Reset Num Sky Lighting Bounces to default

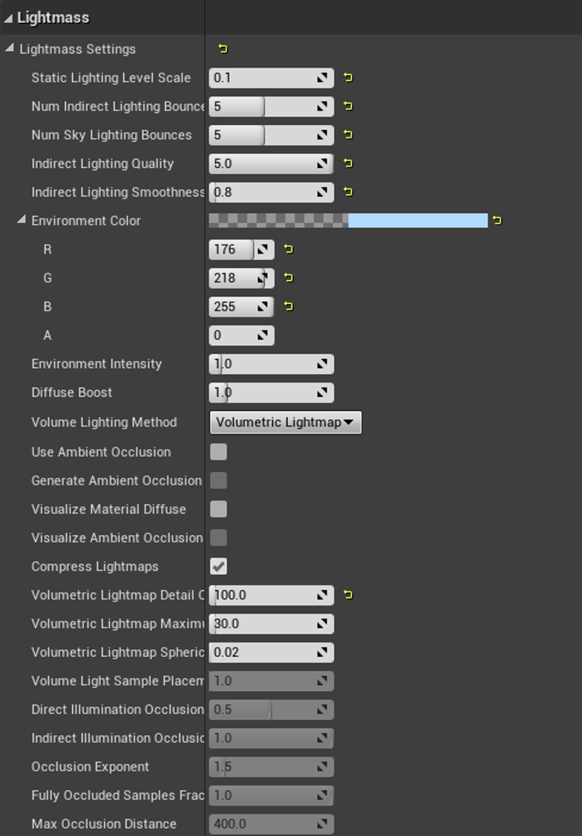tap(348, 135)
